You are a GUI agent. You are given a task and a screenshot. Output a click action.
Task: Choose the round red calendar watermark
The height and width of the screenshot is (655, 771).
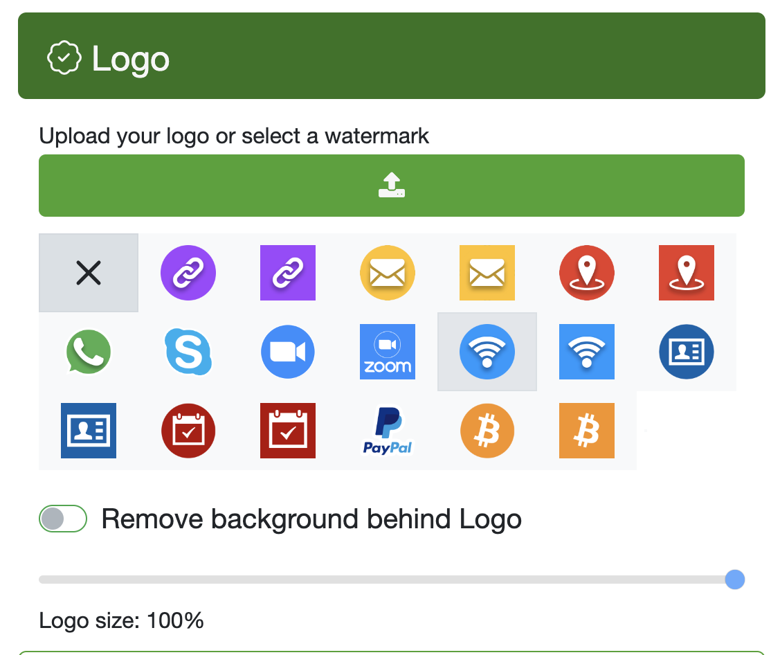coord(188,431)
